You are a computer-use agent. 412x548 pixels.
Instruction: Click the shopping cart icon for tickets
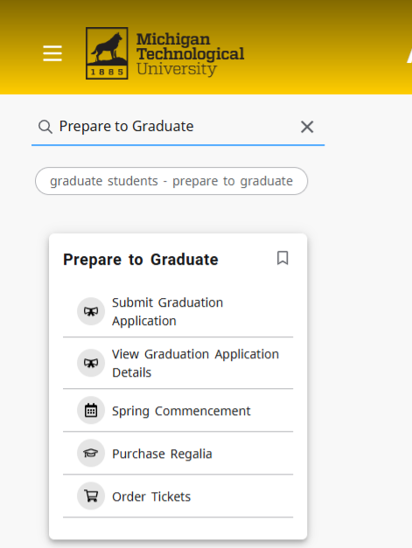(91, 496)
